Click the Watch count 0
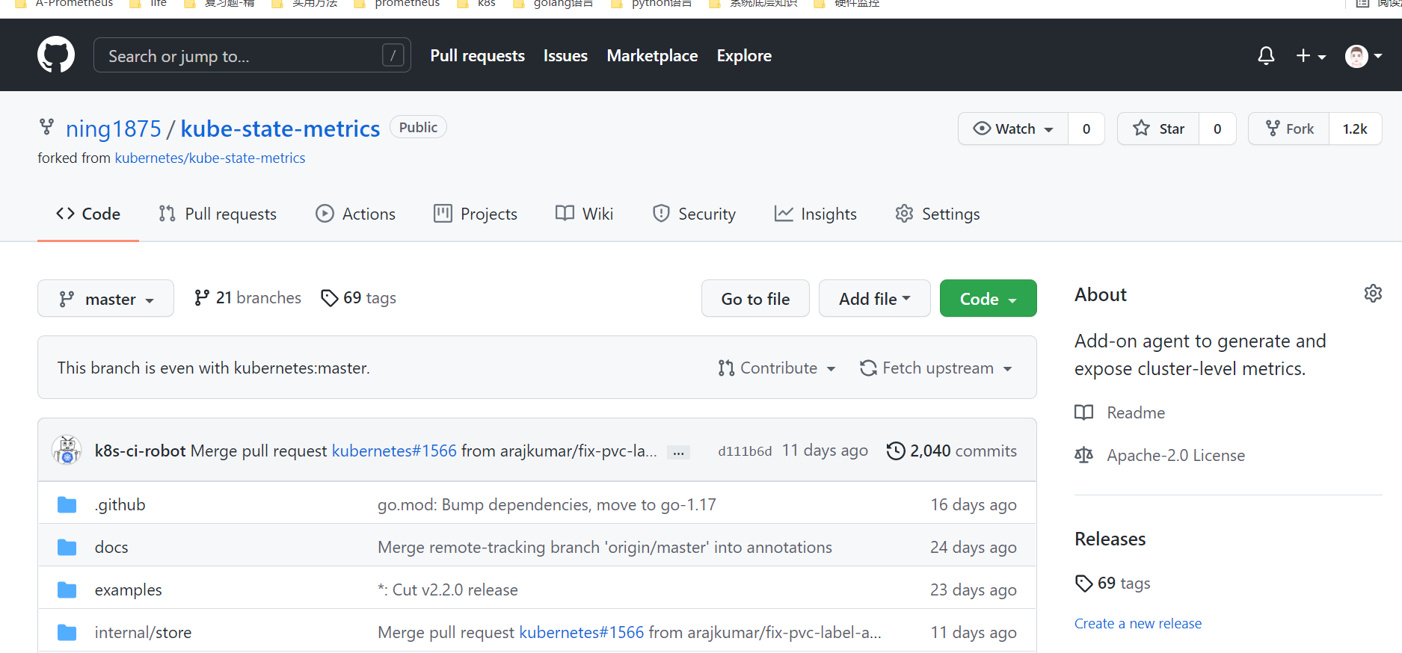 click(x=1086, y=129)
